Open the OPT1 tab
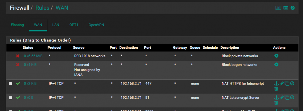Viewport: 303px width, 111px height. (x=74, y=25)
